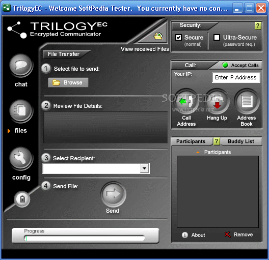Click the 'Address Book' label
269x260 pixels.
click(247, 121)
